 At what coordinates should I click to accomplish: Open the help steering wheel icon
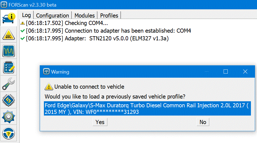pyautogui.click(x=9, y=134)
